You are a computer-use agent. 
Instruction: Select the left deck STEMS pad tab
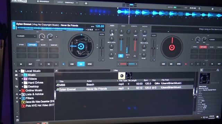coord(22,45)
